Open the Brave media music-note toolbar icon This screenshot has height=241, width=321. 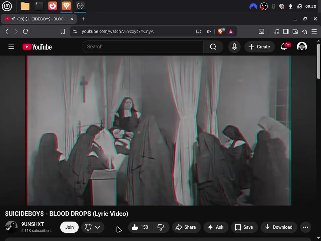277,31
